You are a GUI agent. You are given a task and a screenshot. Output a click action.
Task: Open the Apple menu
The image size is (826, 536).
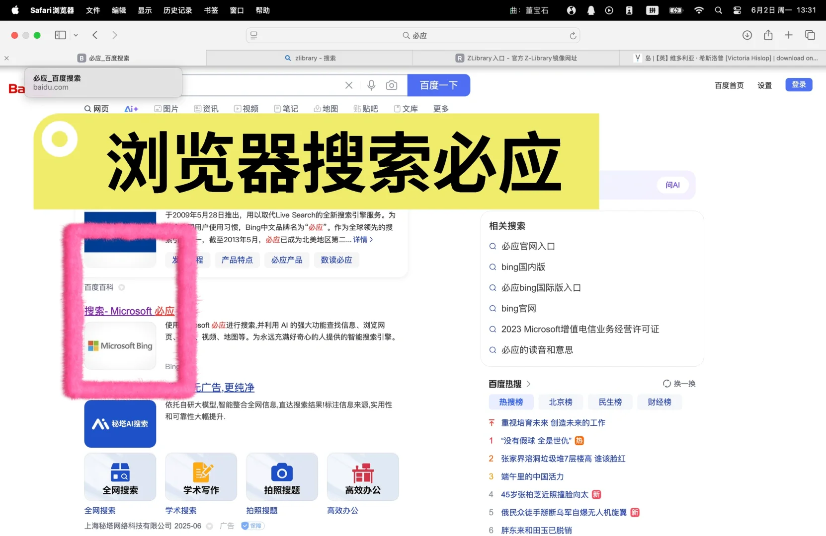(15, 10)
